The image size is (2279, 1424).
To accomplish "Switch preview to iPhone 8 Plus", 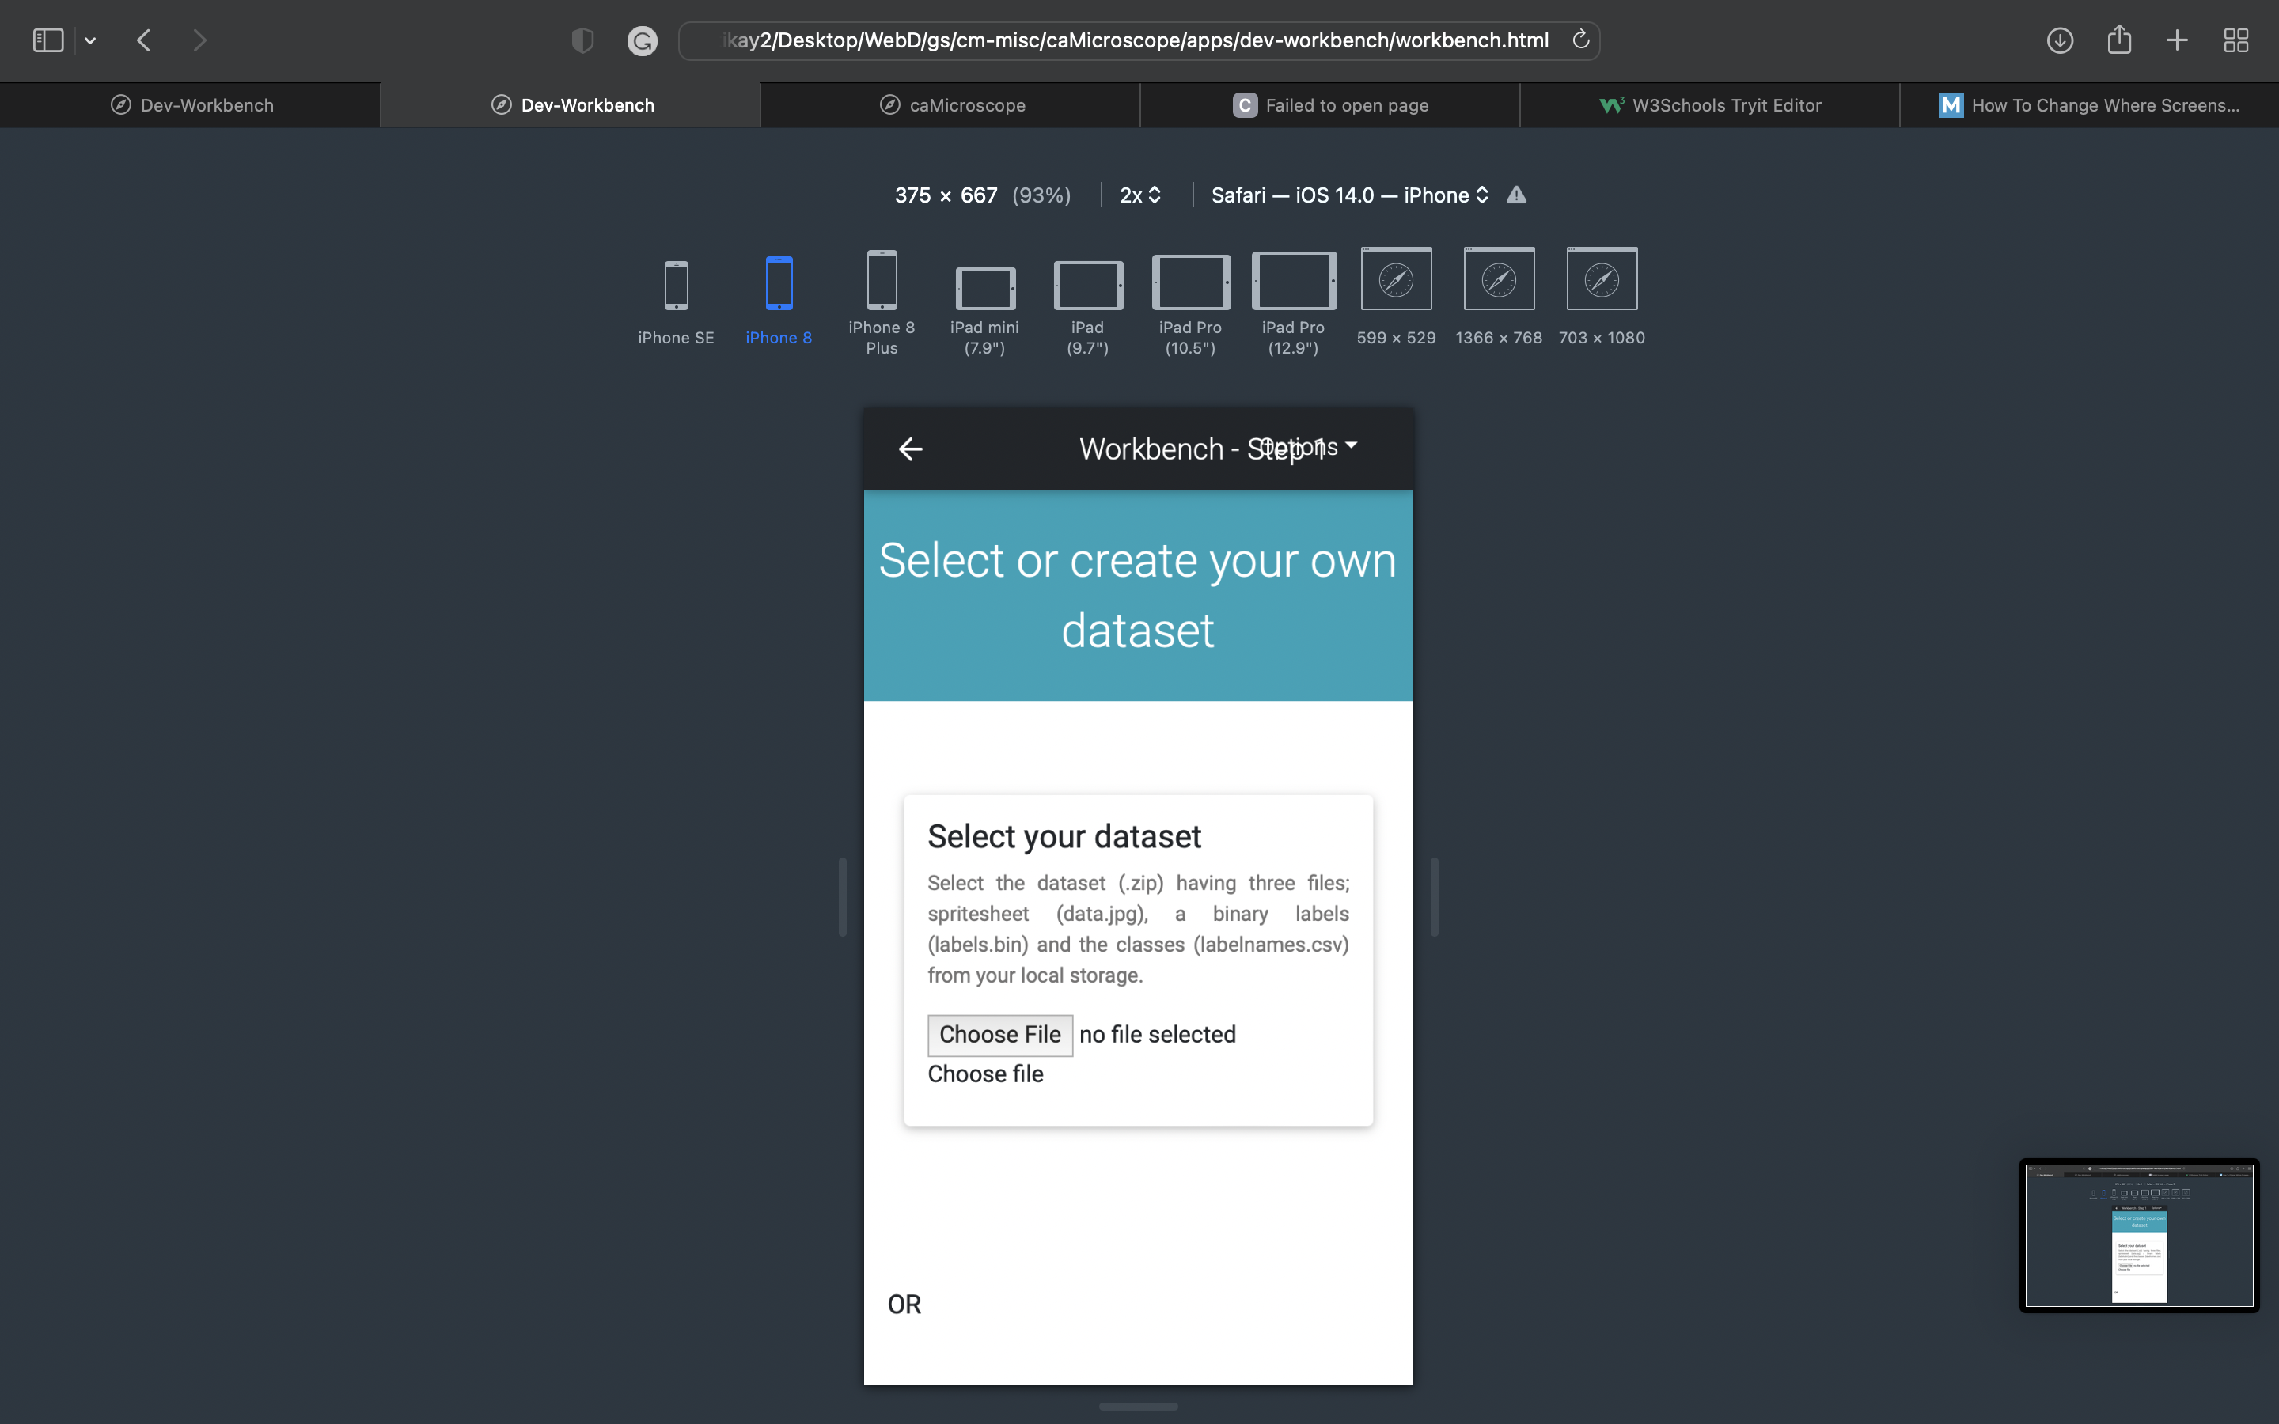I will tap(881, 282).
